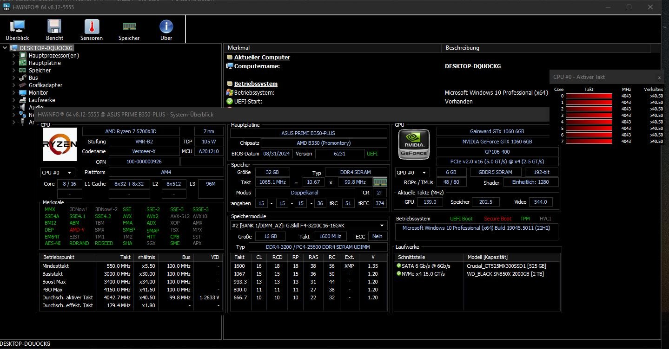Click the XMP cell in memory timings table
The width and height of the screenshot is (669, 349).
(x=349, y=266)
